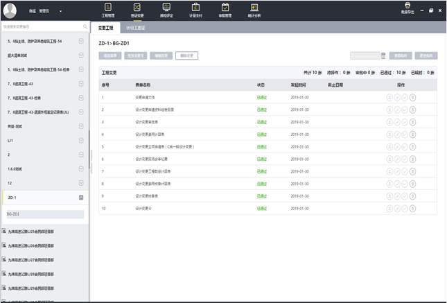Image resolution: width=447 pixels, height=303 pixels.
Task: Open the 签证变更 module icon
Action: click(x=137, y=10)
